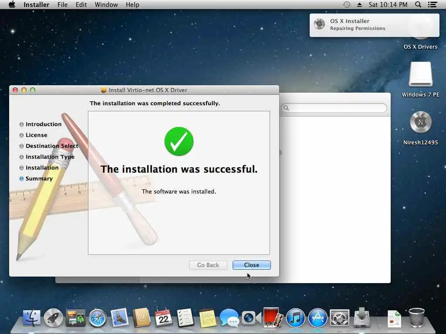
Task: Open Reminders checklist icon in Dock
Action: (x=185, y=317)
